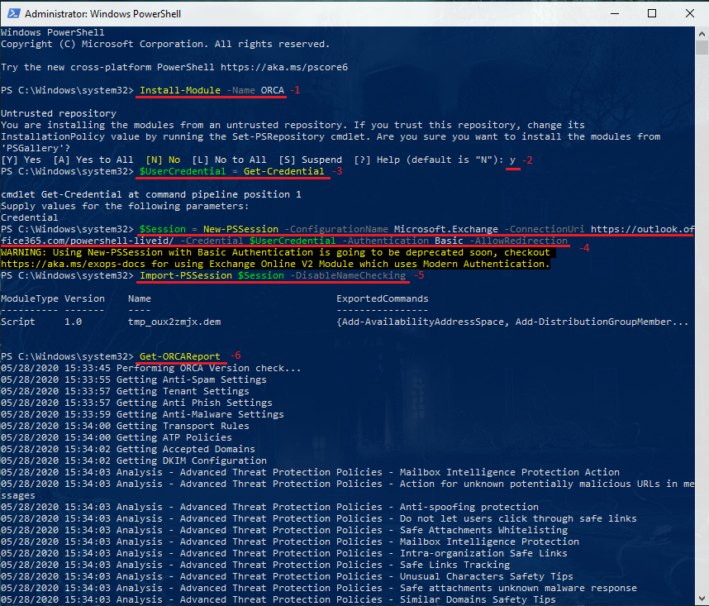Click the '[Y] Yes' prompt option
The width and height of the screenshot is (709, 606).
(x=21, y=160)
